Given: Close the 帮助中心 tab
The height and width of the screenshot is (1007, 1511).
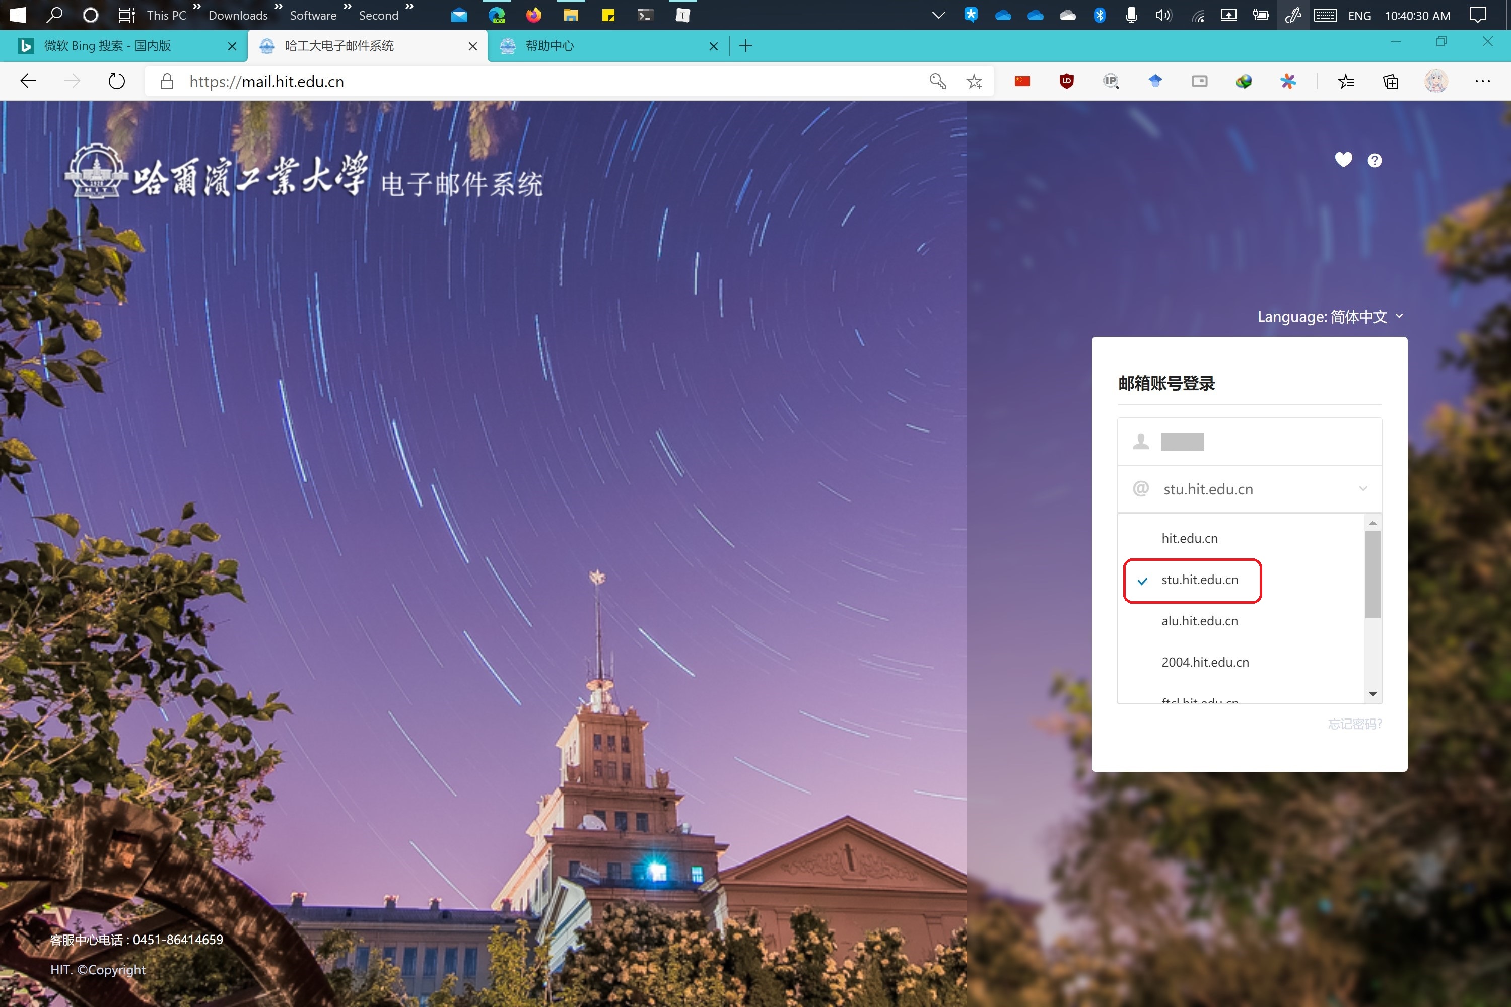Looking at the screenshot, I should click(713, 46).
